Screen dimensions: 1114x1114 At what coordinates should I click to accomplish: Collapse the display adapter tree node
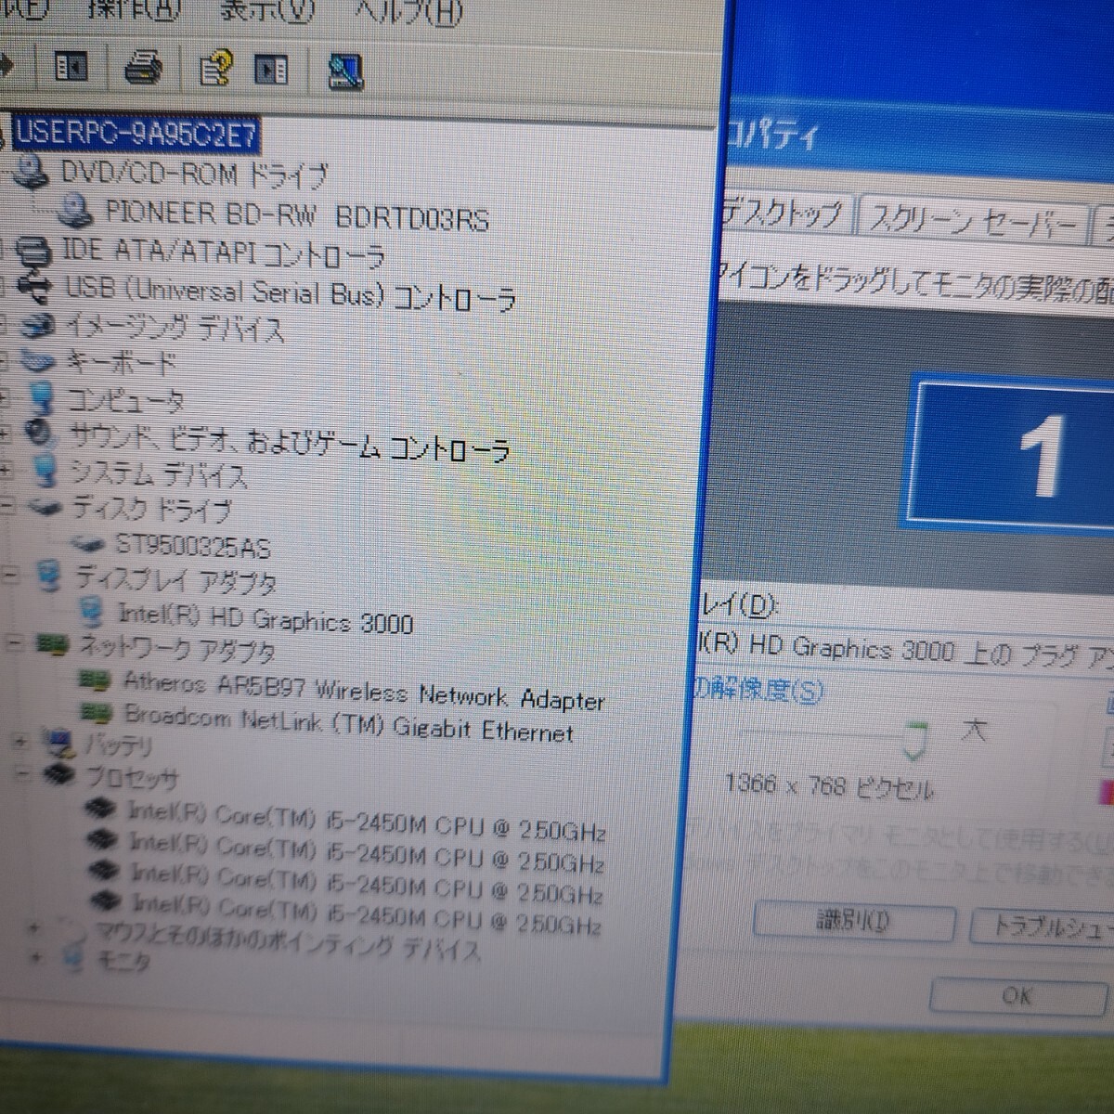[x=9, y=576]
